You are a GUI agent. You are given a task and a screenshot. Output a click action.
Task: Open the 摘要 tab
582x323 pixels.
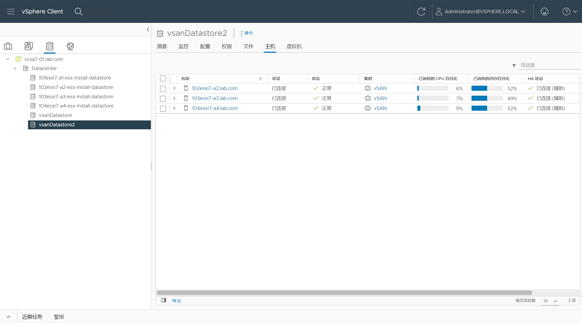[x=162, y=46]
